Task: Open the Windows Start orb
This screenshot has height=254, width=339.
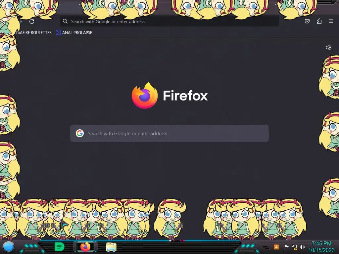Action: pyautogui.click(x=8, y=247)
